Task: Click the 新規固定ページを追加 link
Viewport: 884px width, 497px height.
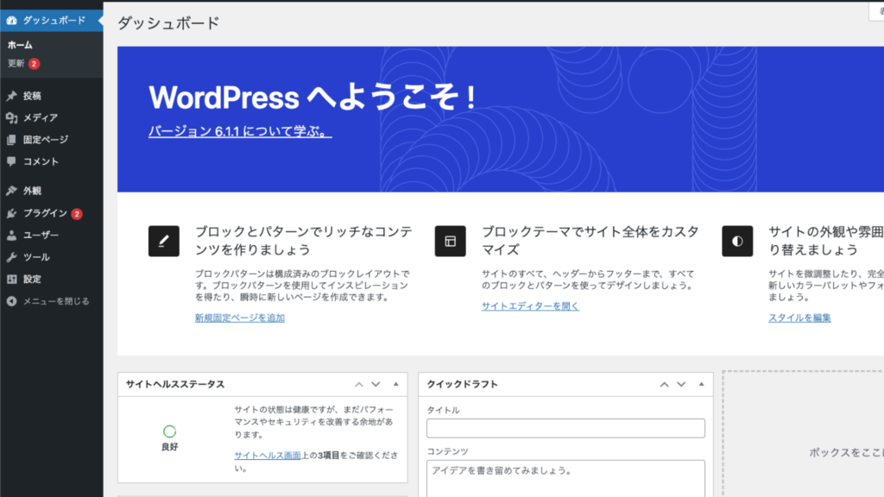Action: click(240, 318)
